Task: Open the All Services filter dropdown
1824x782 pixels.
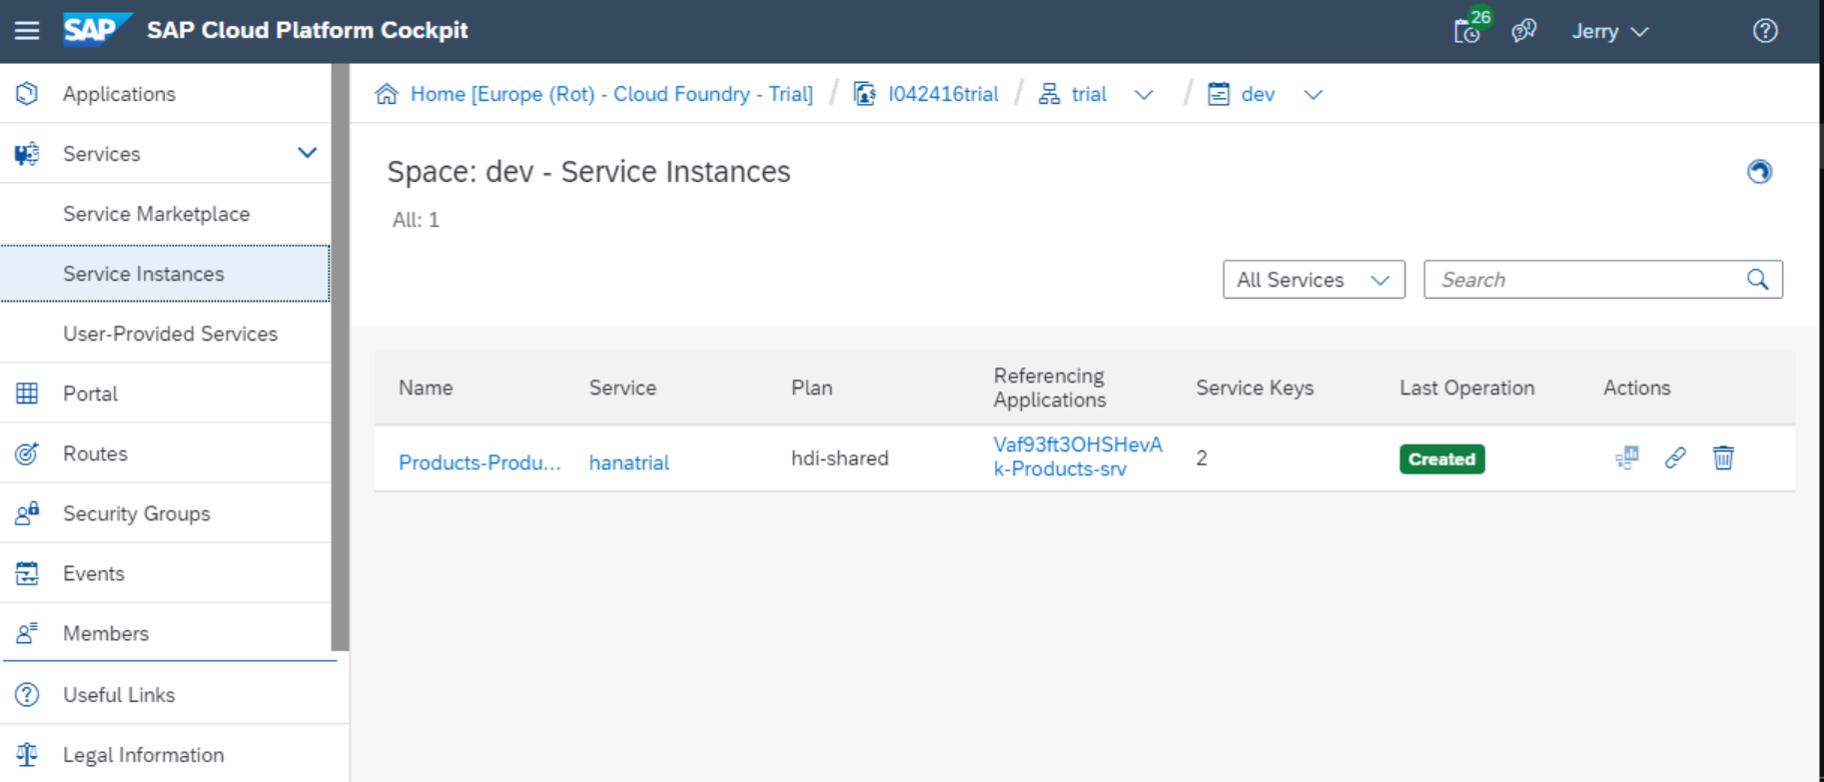Action: pos(1314,280)
